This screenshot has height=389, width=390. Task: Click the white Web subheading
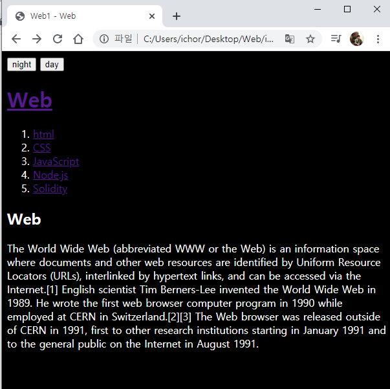[x=24, y=219]
